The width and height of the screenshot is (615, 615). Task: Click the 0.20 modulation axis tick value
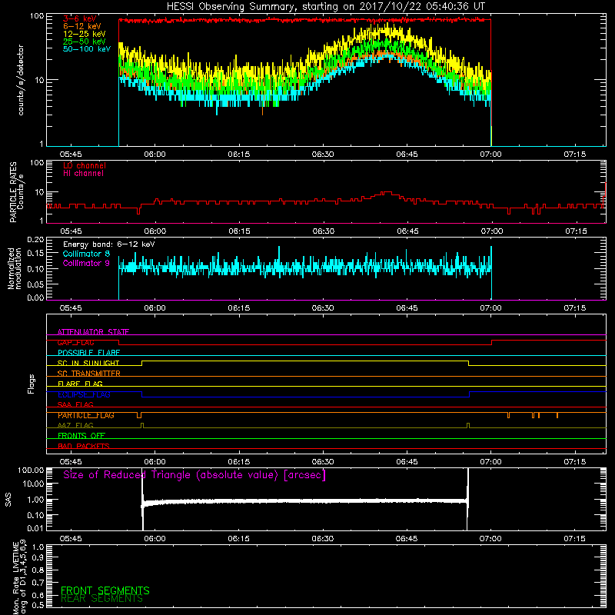(35, 240)
